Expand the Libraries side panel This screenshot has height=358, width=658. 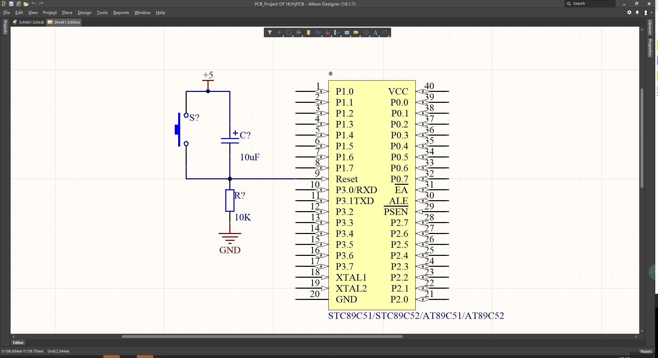click(x=650, y=27)
